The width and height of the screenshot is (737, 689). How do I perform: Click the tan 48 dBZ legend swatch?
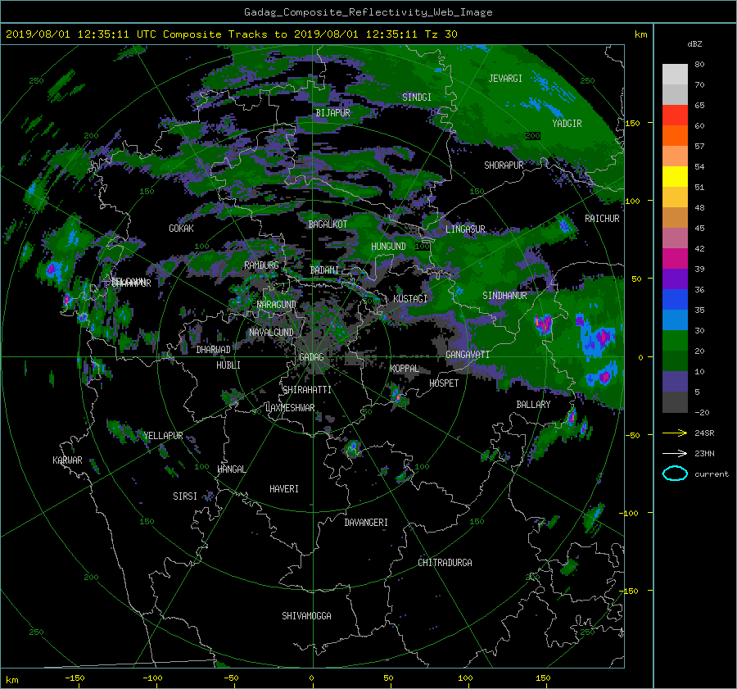675,217
